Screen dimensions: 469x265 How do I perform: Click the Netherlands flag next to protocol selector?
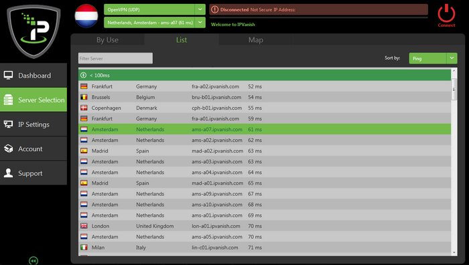tap(86, 16)
